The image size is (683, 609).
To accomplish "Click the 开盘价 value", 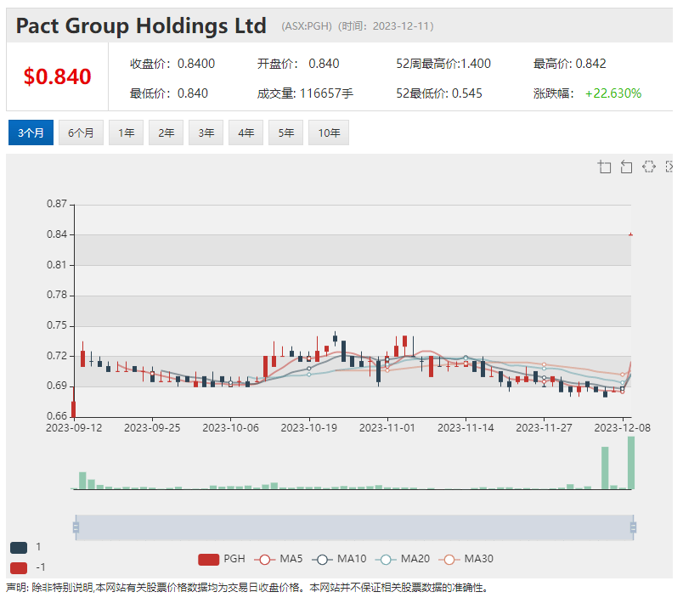I will (x=324, y=64).
